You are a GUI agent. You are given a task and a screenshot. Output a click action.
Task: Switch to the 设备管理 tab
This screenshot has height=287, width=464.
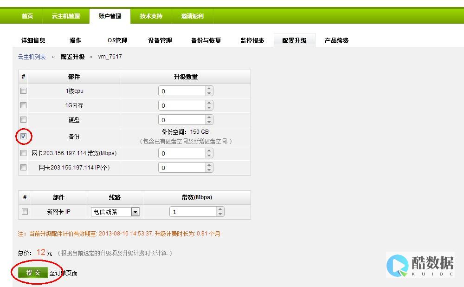[x=160, y=40]
